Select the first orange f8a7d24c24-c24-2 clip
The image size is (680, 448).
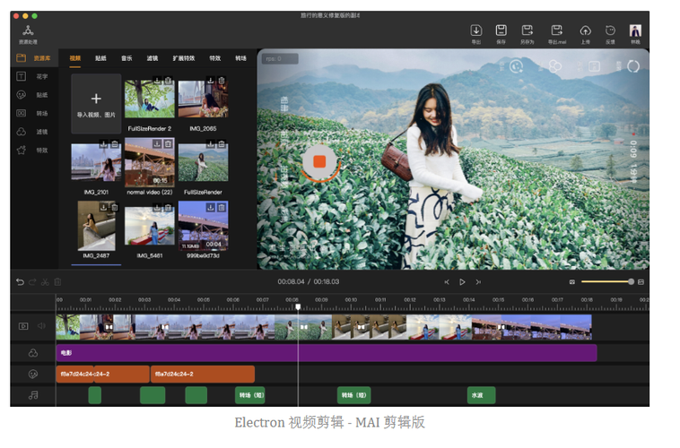tap(103, 375)
